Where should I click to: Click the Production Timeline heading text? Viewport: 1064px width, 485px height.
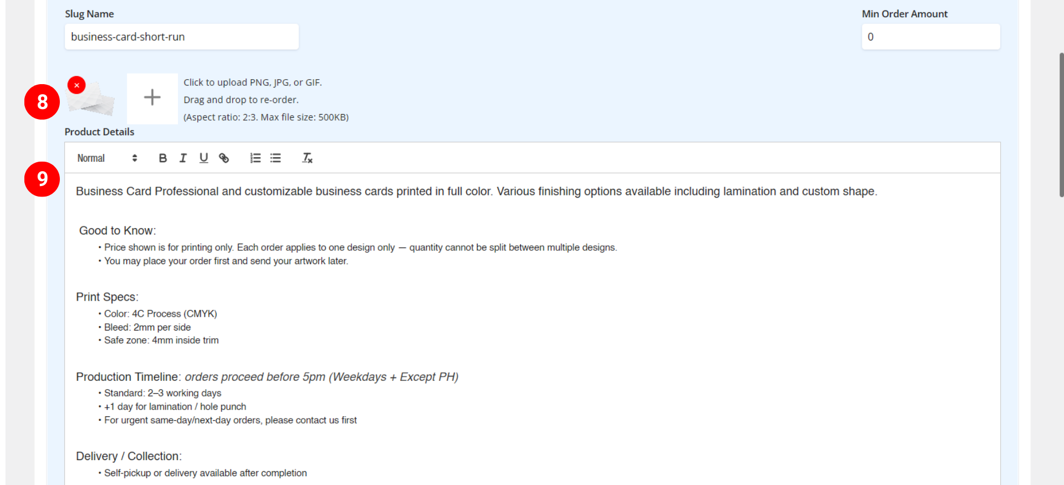click(127, 377)
